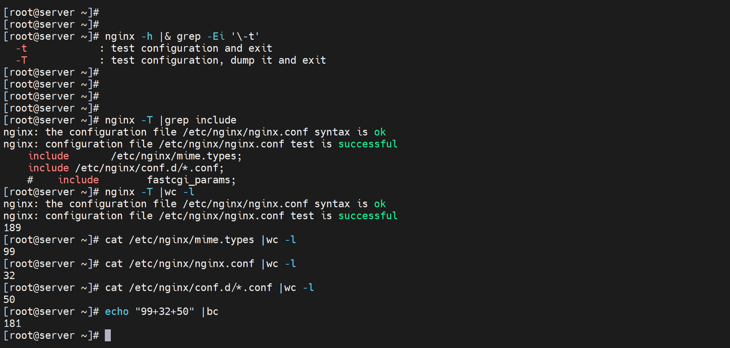Screen dimensions: 730x348
Task: Click the quoted "99+32+50" expression
Action: click(x=164, y=311)
